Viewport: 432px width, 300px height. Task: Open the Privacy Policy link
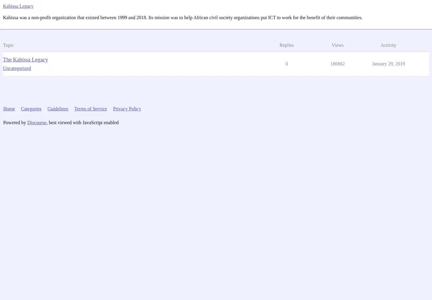coord(127,109)
